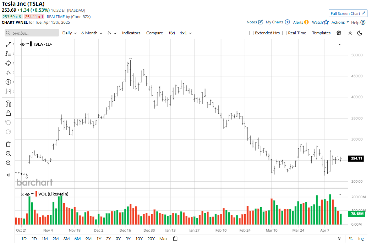Open the f(x) expressions menu
Image resolution: width=377 pixels, height=250 pixels.
point(172,33)
